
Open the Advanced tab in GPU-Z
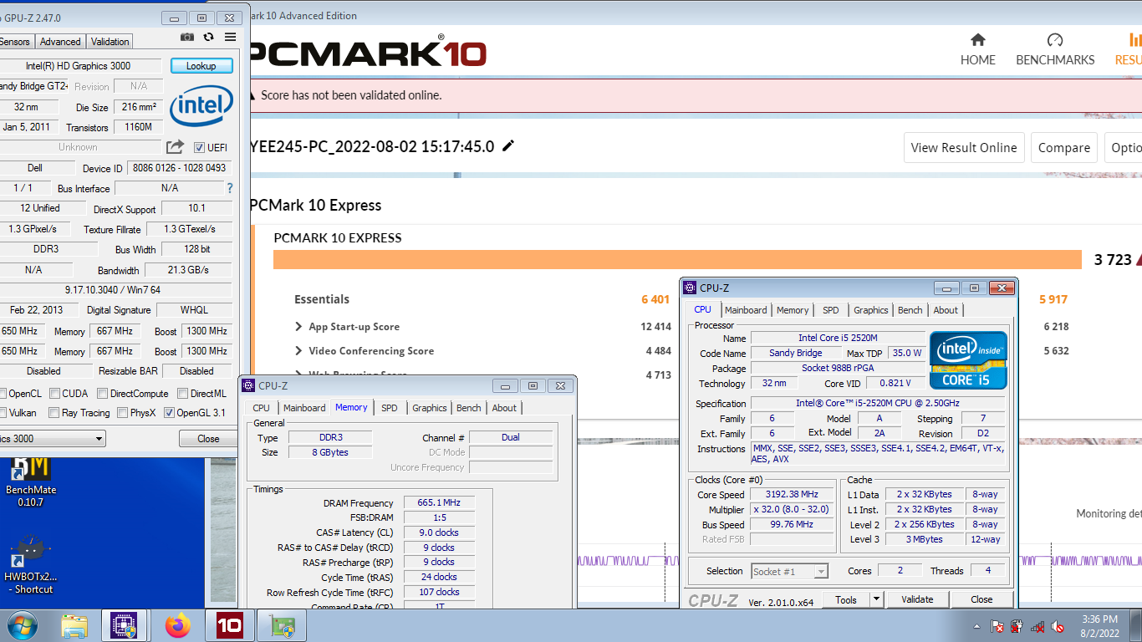coord(60,41)
